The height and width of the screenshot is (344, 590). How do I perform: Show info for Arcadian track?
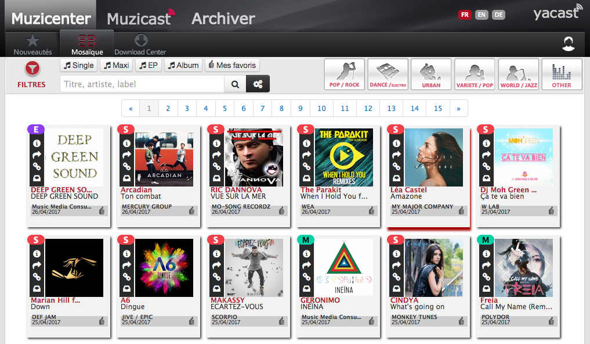pyautogui.click(x=126, y=144)
